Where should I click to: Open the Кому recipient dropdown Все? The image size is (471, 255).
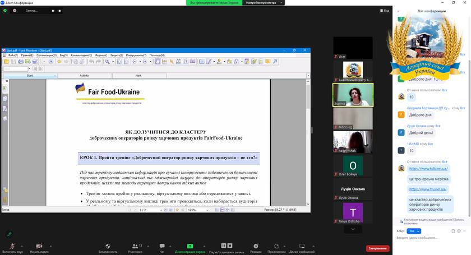(x=414, y=231)
